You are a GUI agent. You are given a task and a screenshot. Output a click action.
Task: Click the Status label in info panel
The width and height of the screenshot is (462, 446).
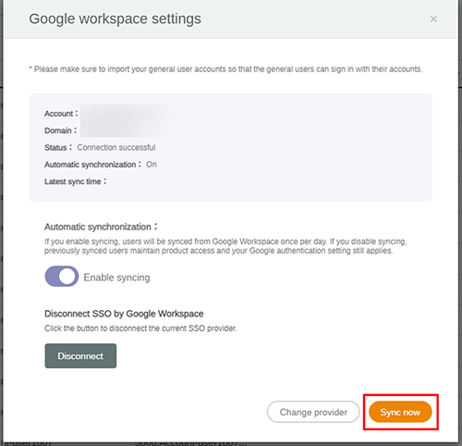(58, 147)
